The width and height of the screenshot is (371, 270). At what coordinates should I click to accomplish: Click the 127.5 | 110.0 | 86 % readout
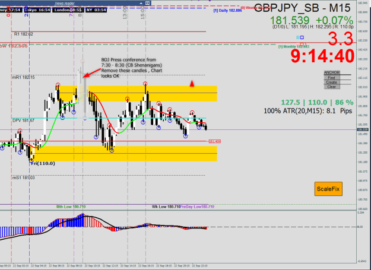point(317,103)
